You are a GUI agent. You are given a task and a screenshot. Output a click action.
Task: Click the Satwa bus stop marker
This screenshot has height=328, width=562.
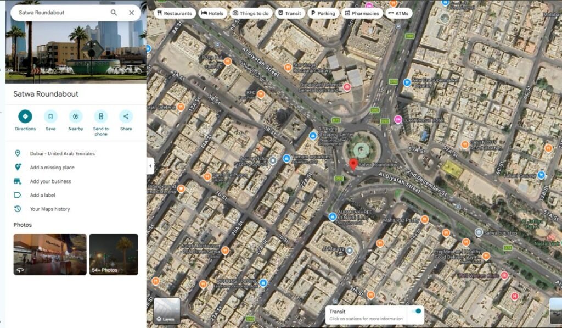(479, 231)
